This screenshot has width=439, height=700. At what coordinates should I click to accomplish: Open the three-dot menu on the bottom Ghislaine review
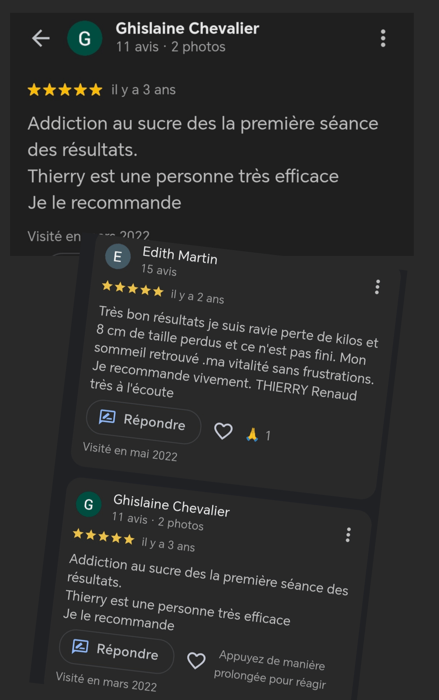pos(348,535)
